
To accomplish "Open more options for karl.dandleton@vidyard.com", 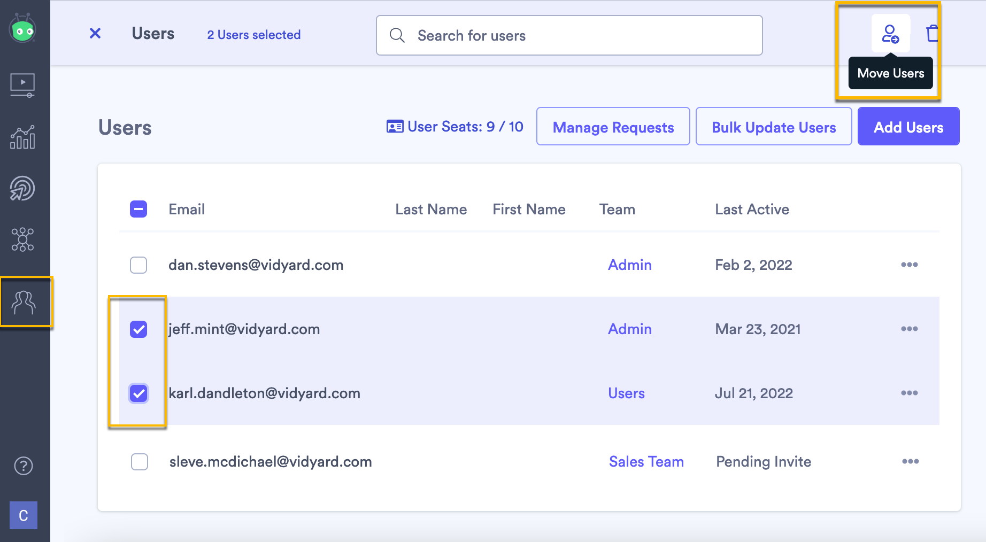I will click(909, 393).
